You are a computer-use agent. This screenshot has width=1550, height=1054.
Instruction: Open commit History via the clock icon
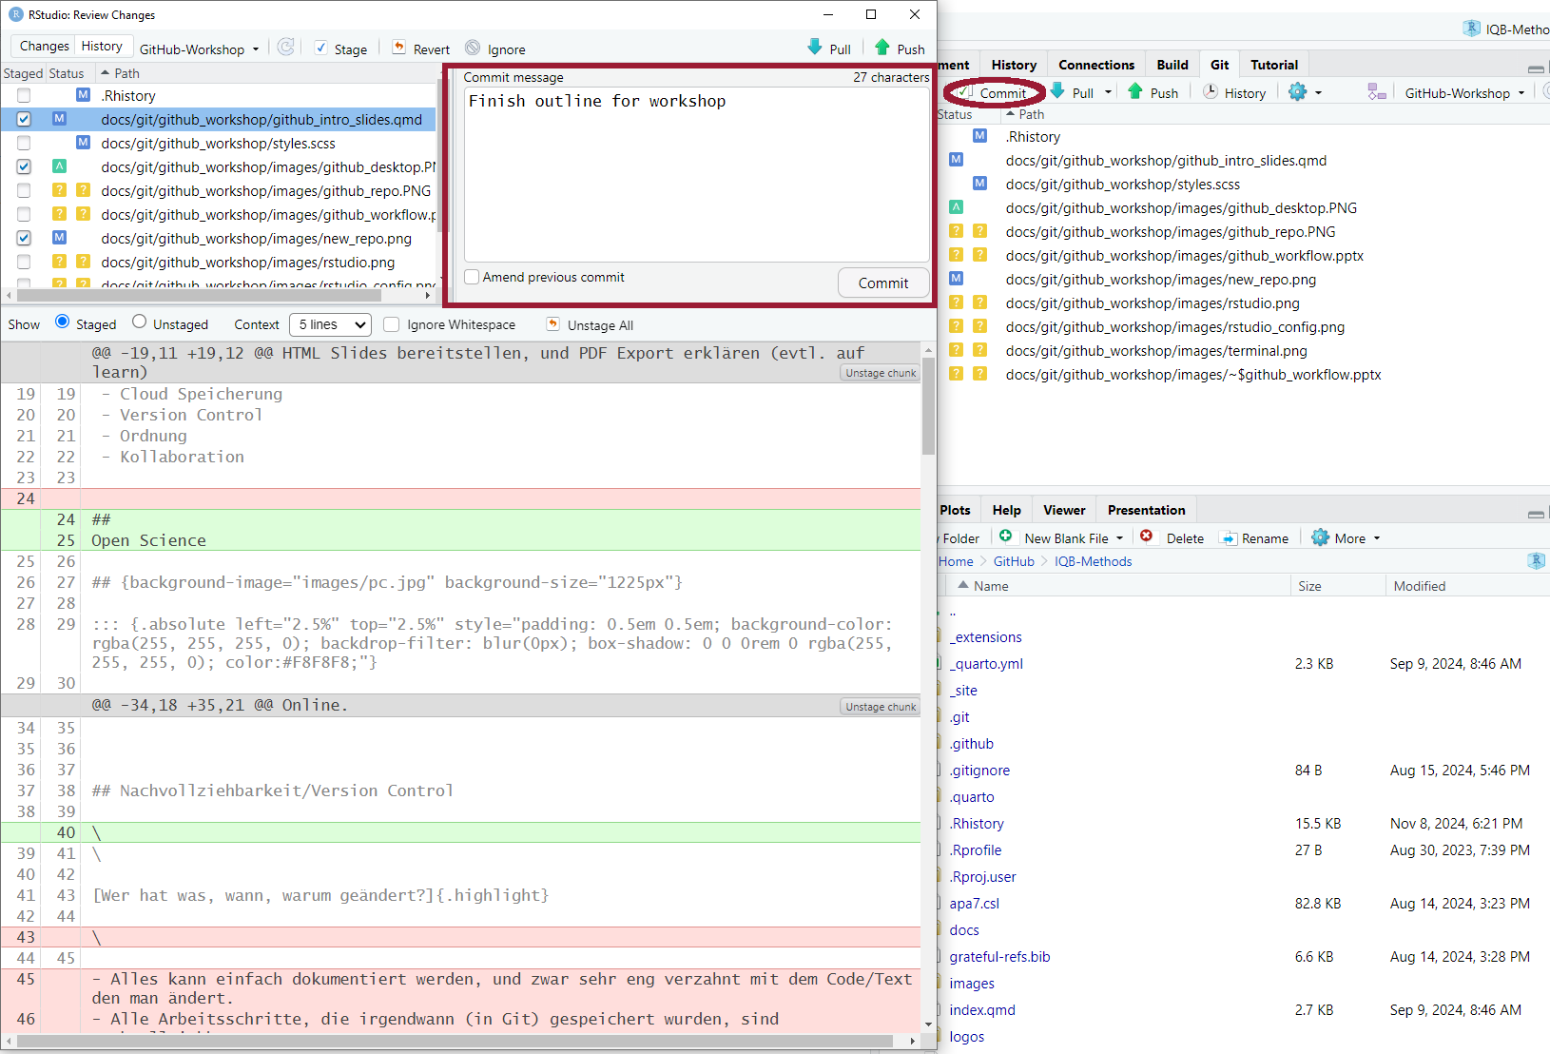click(1211, 92)
